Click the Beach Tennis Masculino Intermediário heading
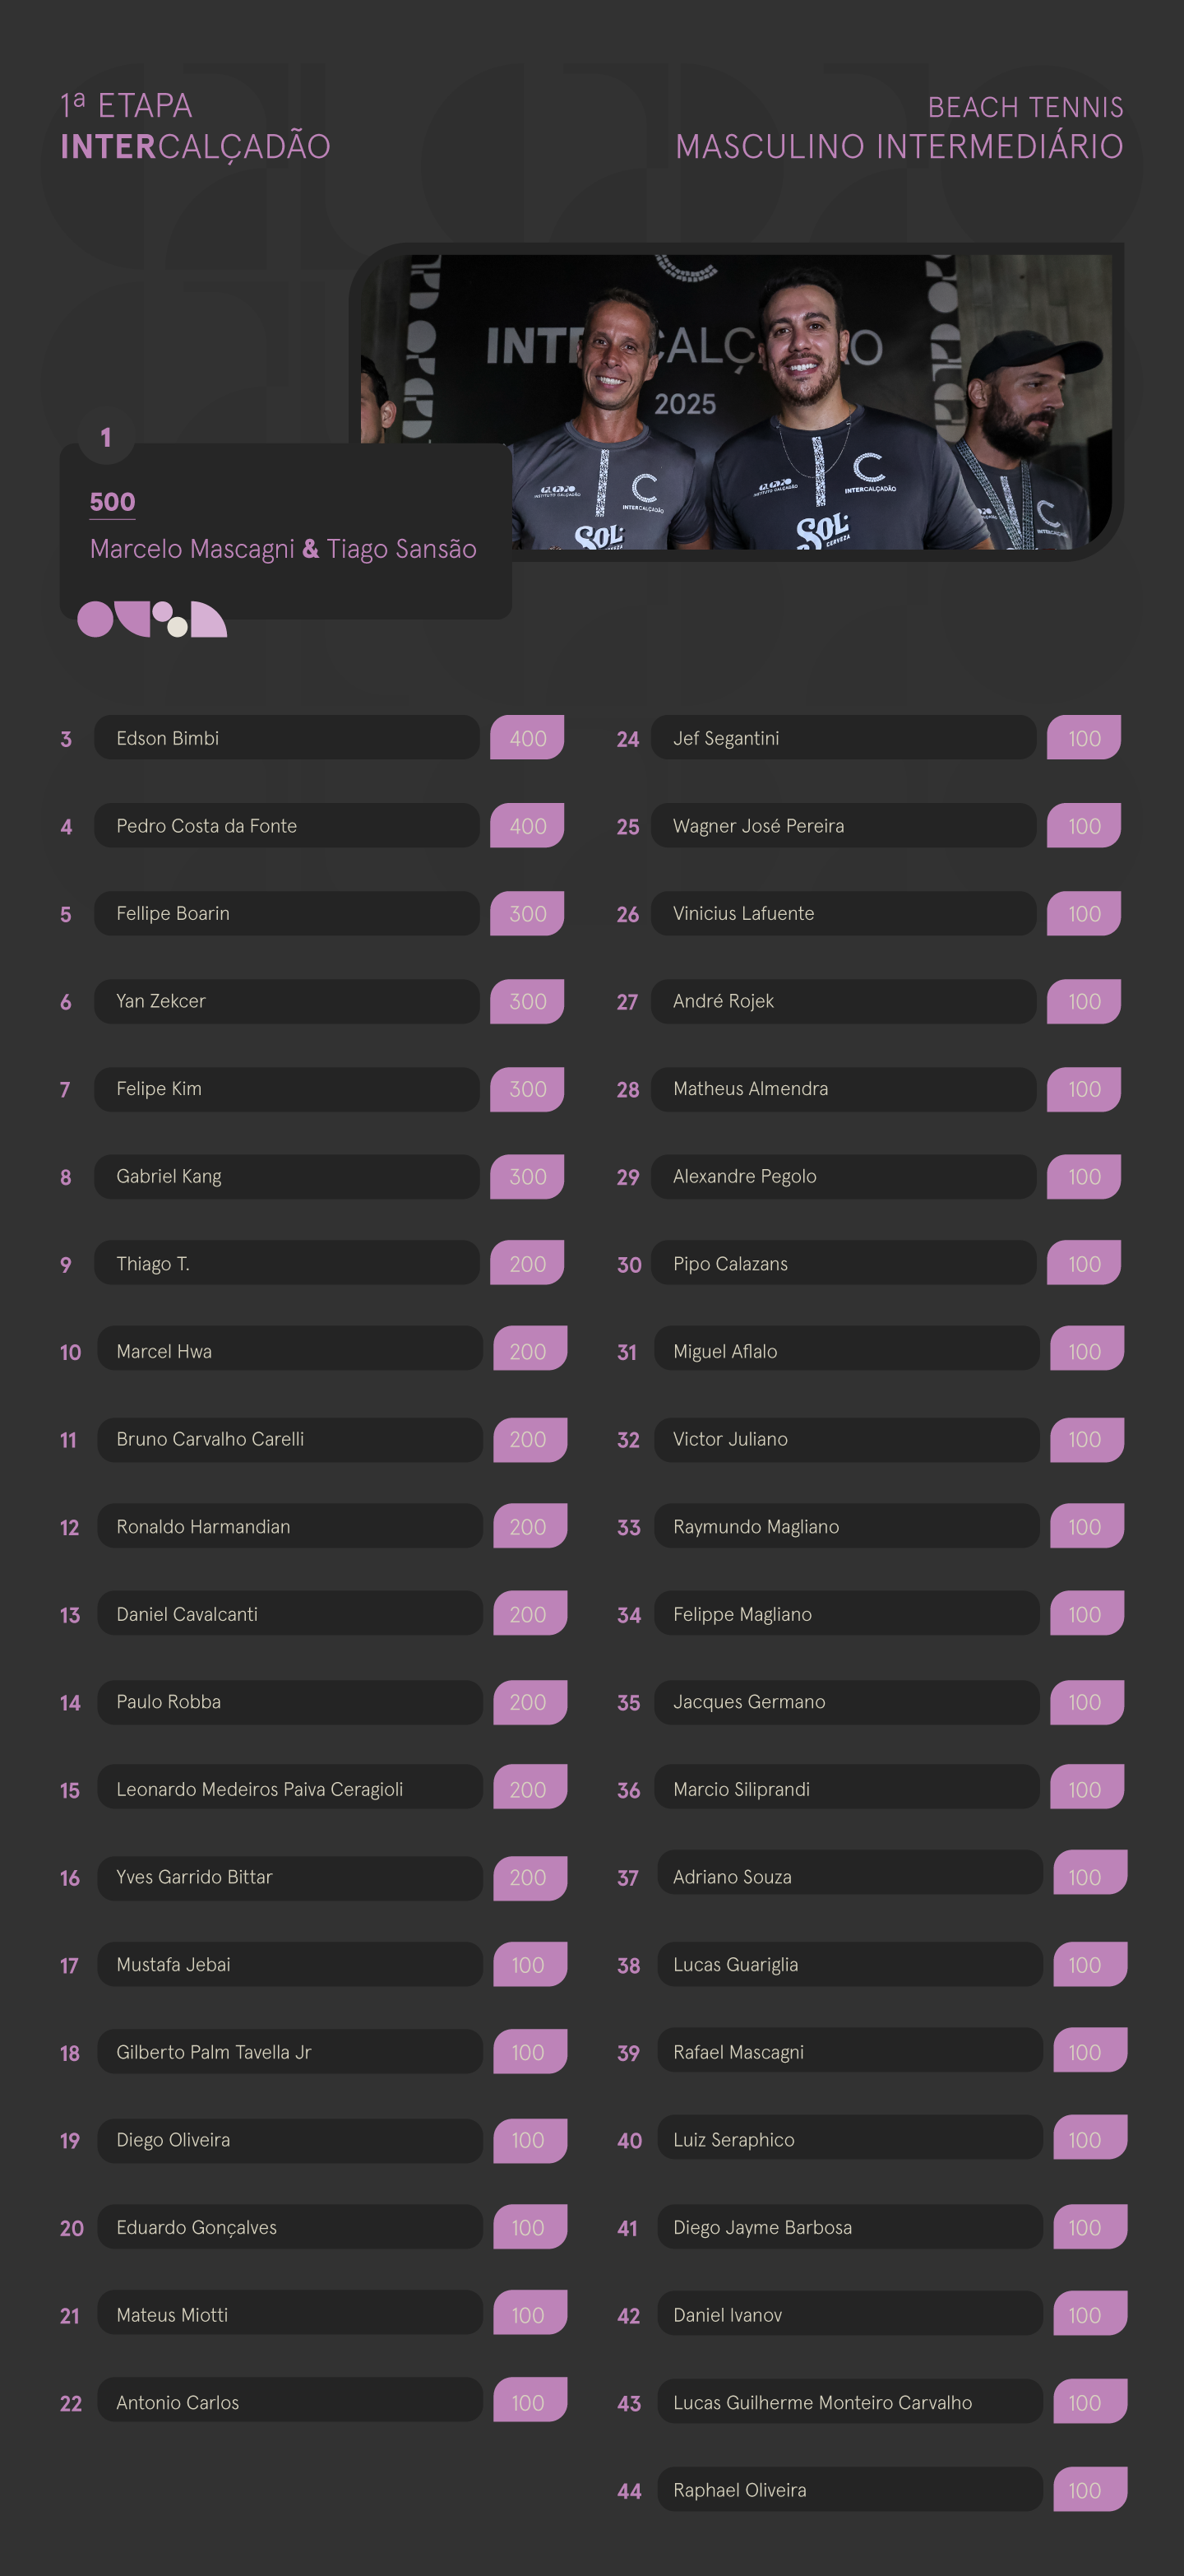 point(900,127)
